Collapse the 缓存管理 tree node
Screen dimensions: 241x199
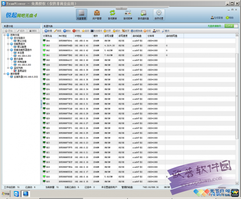(x=4, y=74)
